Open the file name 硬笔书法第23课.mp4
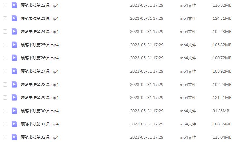Screen dimensions: 237x142 (x=40, y=18)
